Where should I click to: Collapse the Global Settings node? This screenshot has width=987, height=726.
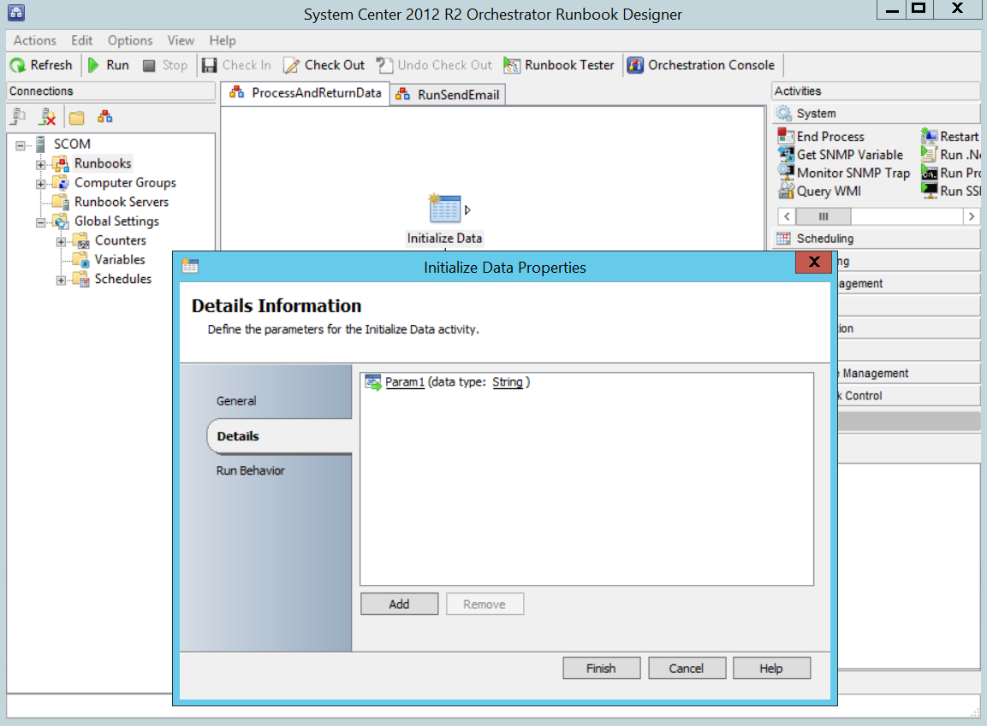point(41,222)
